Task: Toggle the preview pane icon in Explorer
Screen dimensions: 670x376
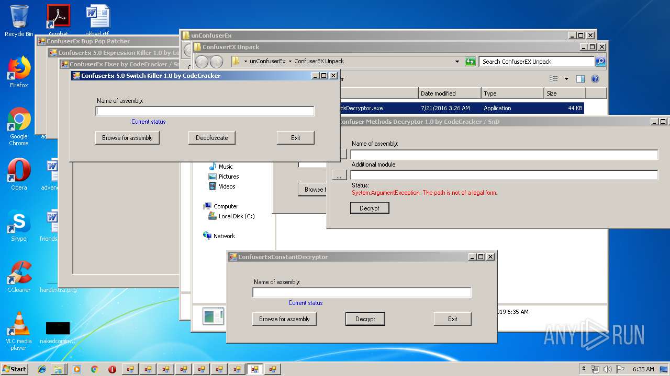Action: [580, 79]
